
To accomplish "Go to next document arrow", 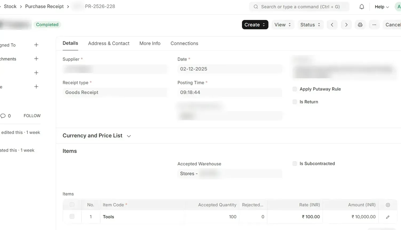I will 346,25.
